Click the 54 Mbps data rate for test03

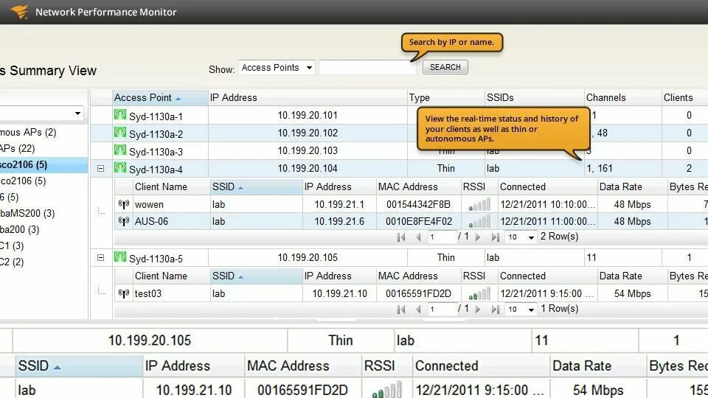632,294
